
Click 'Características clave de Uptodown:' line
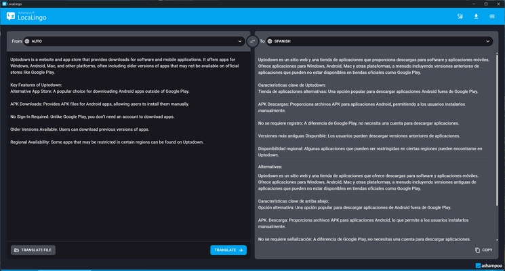[x=291, y=85]
